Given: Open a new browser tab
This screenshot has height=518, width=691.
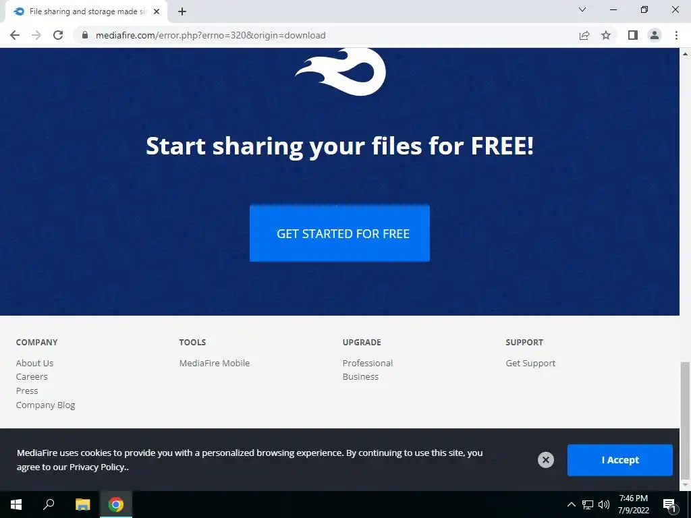Looking at the screenshot, I should pos(182,12).
